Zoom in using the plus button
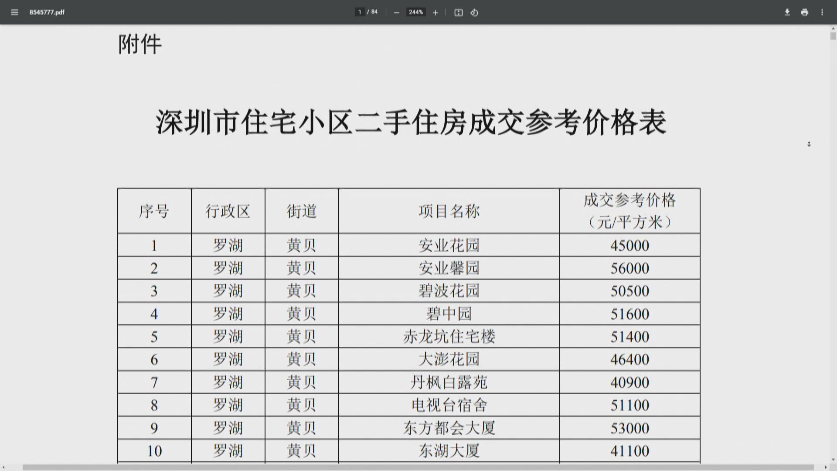 [x=435, y=12]
